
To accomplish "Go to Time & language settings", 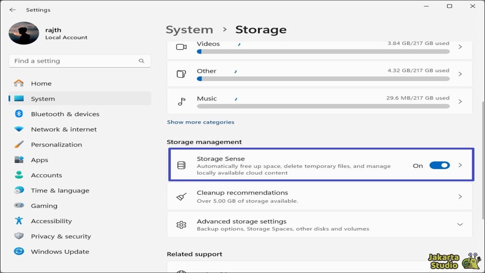I will click(x=60, y=191).
